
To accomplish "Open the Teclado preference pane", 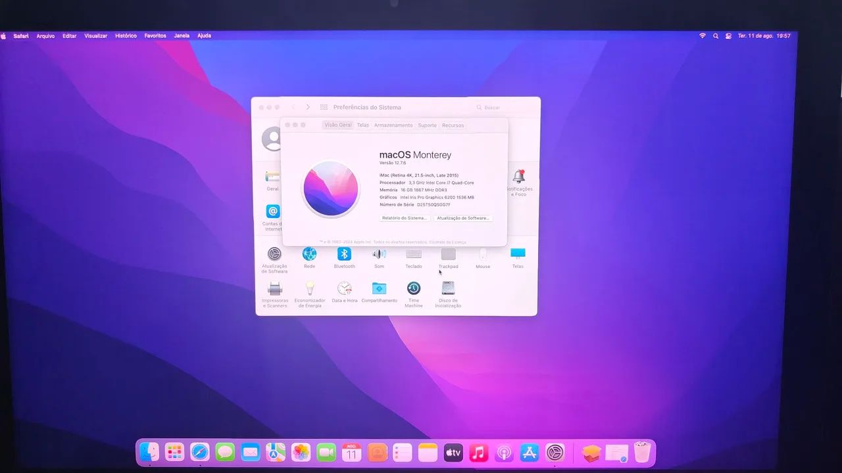I will [x=414, y=258].
